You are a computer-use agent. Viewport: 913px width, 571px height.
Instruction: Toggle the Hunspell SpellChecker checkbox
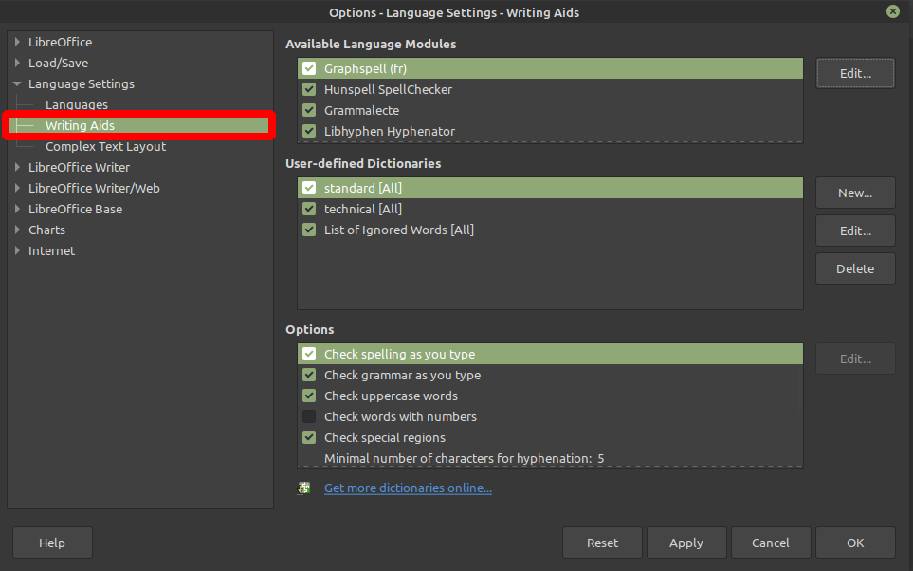click(309, 90)
